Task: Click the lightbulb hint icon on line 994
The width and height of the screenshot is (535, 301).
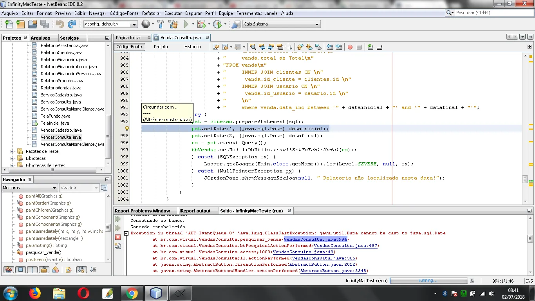Action: click(x=127, y=129)
